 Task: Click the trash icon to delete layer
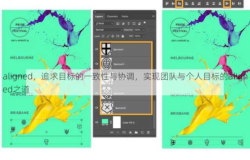coord(148,133)
